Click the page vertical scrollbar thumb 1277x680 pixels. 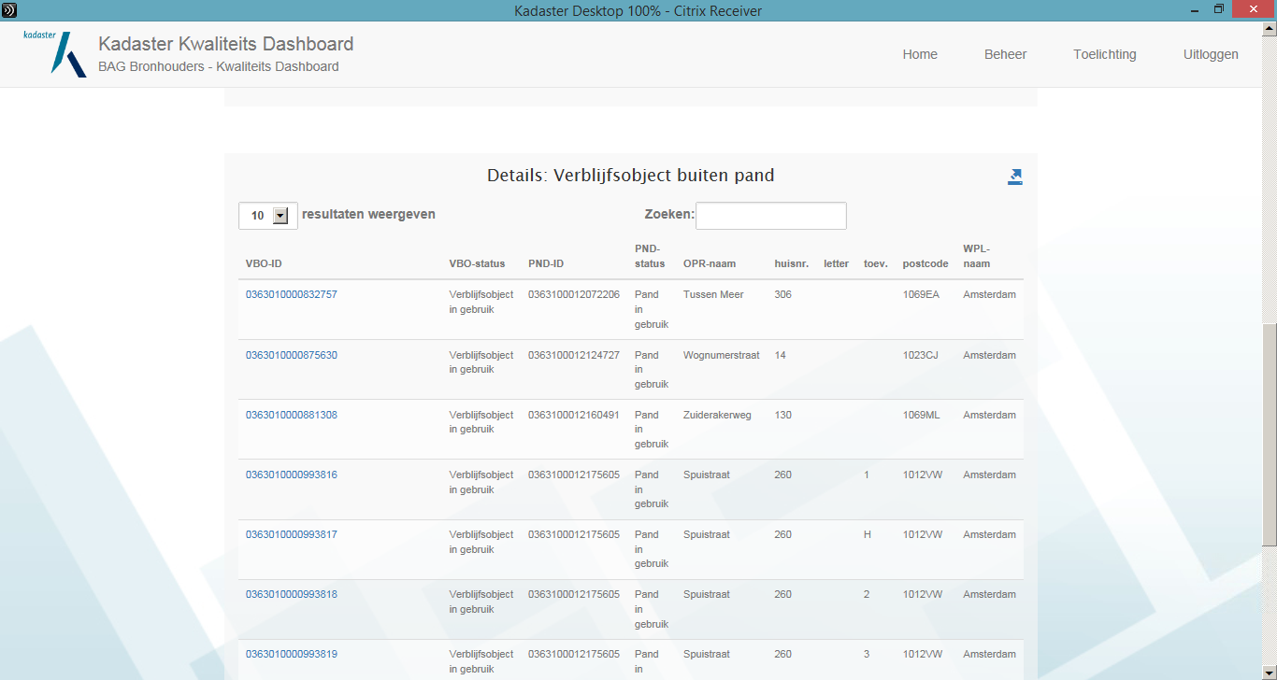coord(1270,434)
